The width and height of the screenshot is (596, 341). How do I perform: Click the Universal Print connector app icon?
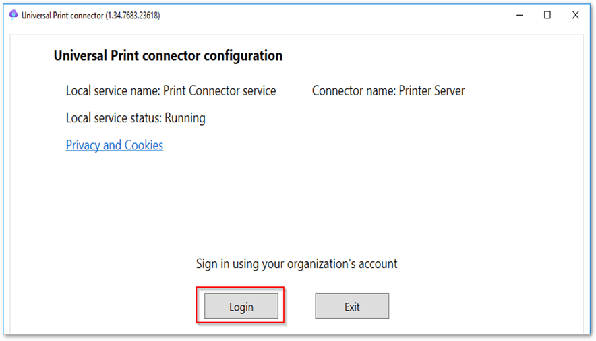pos(13,15)
